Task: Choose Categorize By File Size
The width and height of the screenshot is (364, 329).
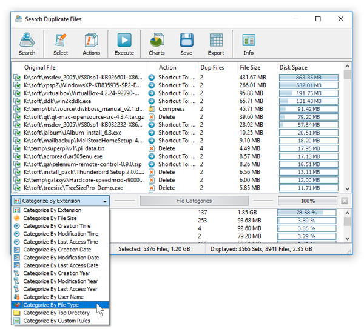Action: tap(60, 218)
